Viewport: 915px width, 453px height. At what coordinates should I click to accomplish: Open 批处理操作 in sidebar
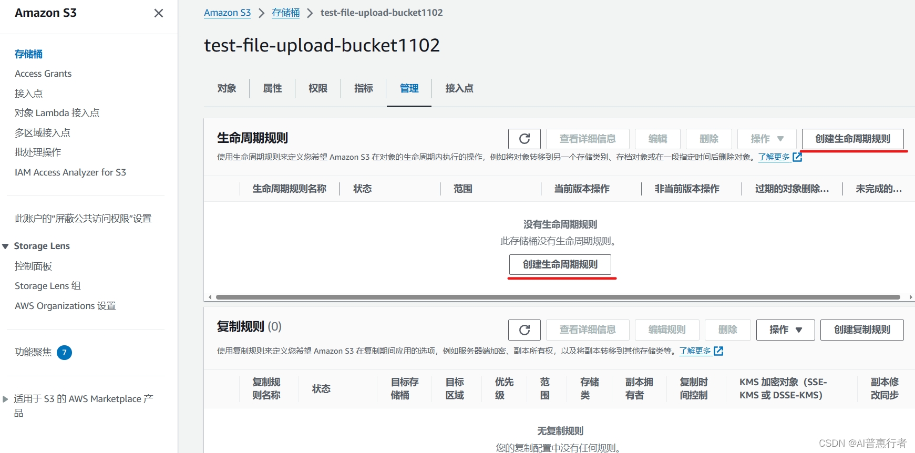click(x=38, y=152)
